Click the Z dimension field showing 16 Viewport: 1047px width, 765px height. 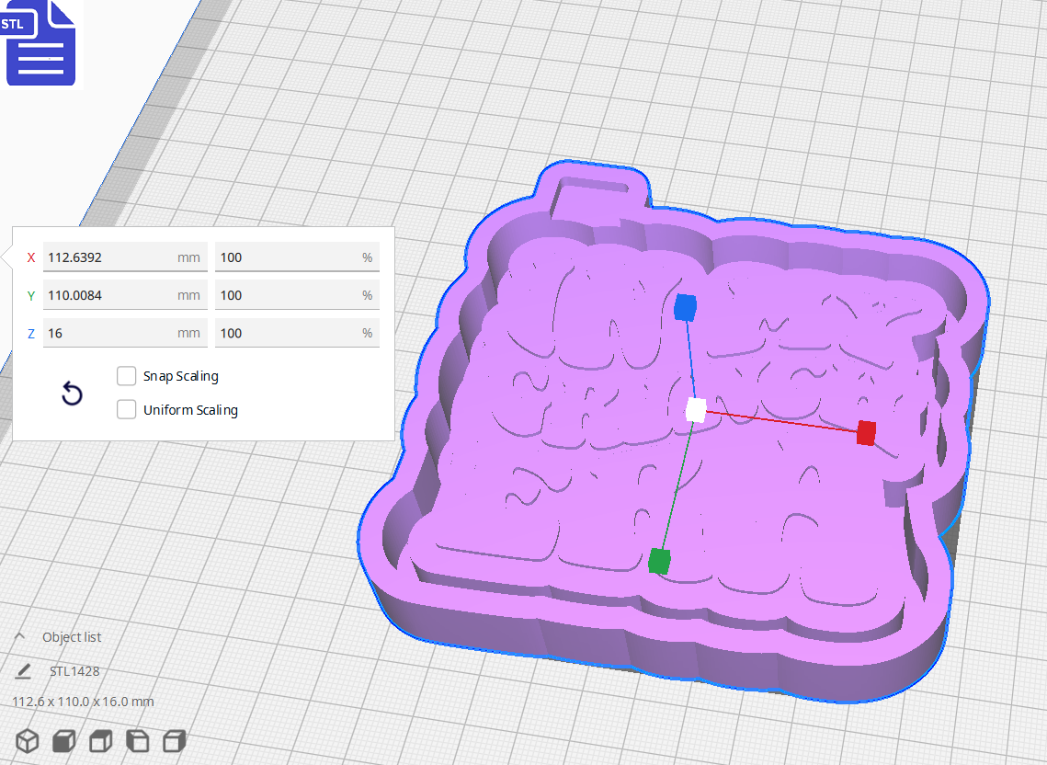[125, 332]
